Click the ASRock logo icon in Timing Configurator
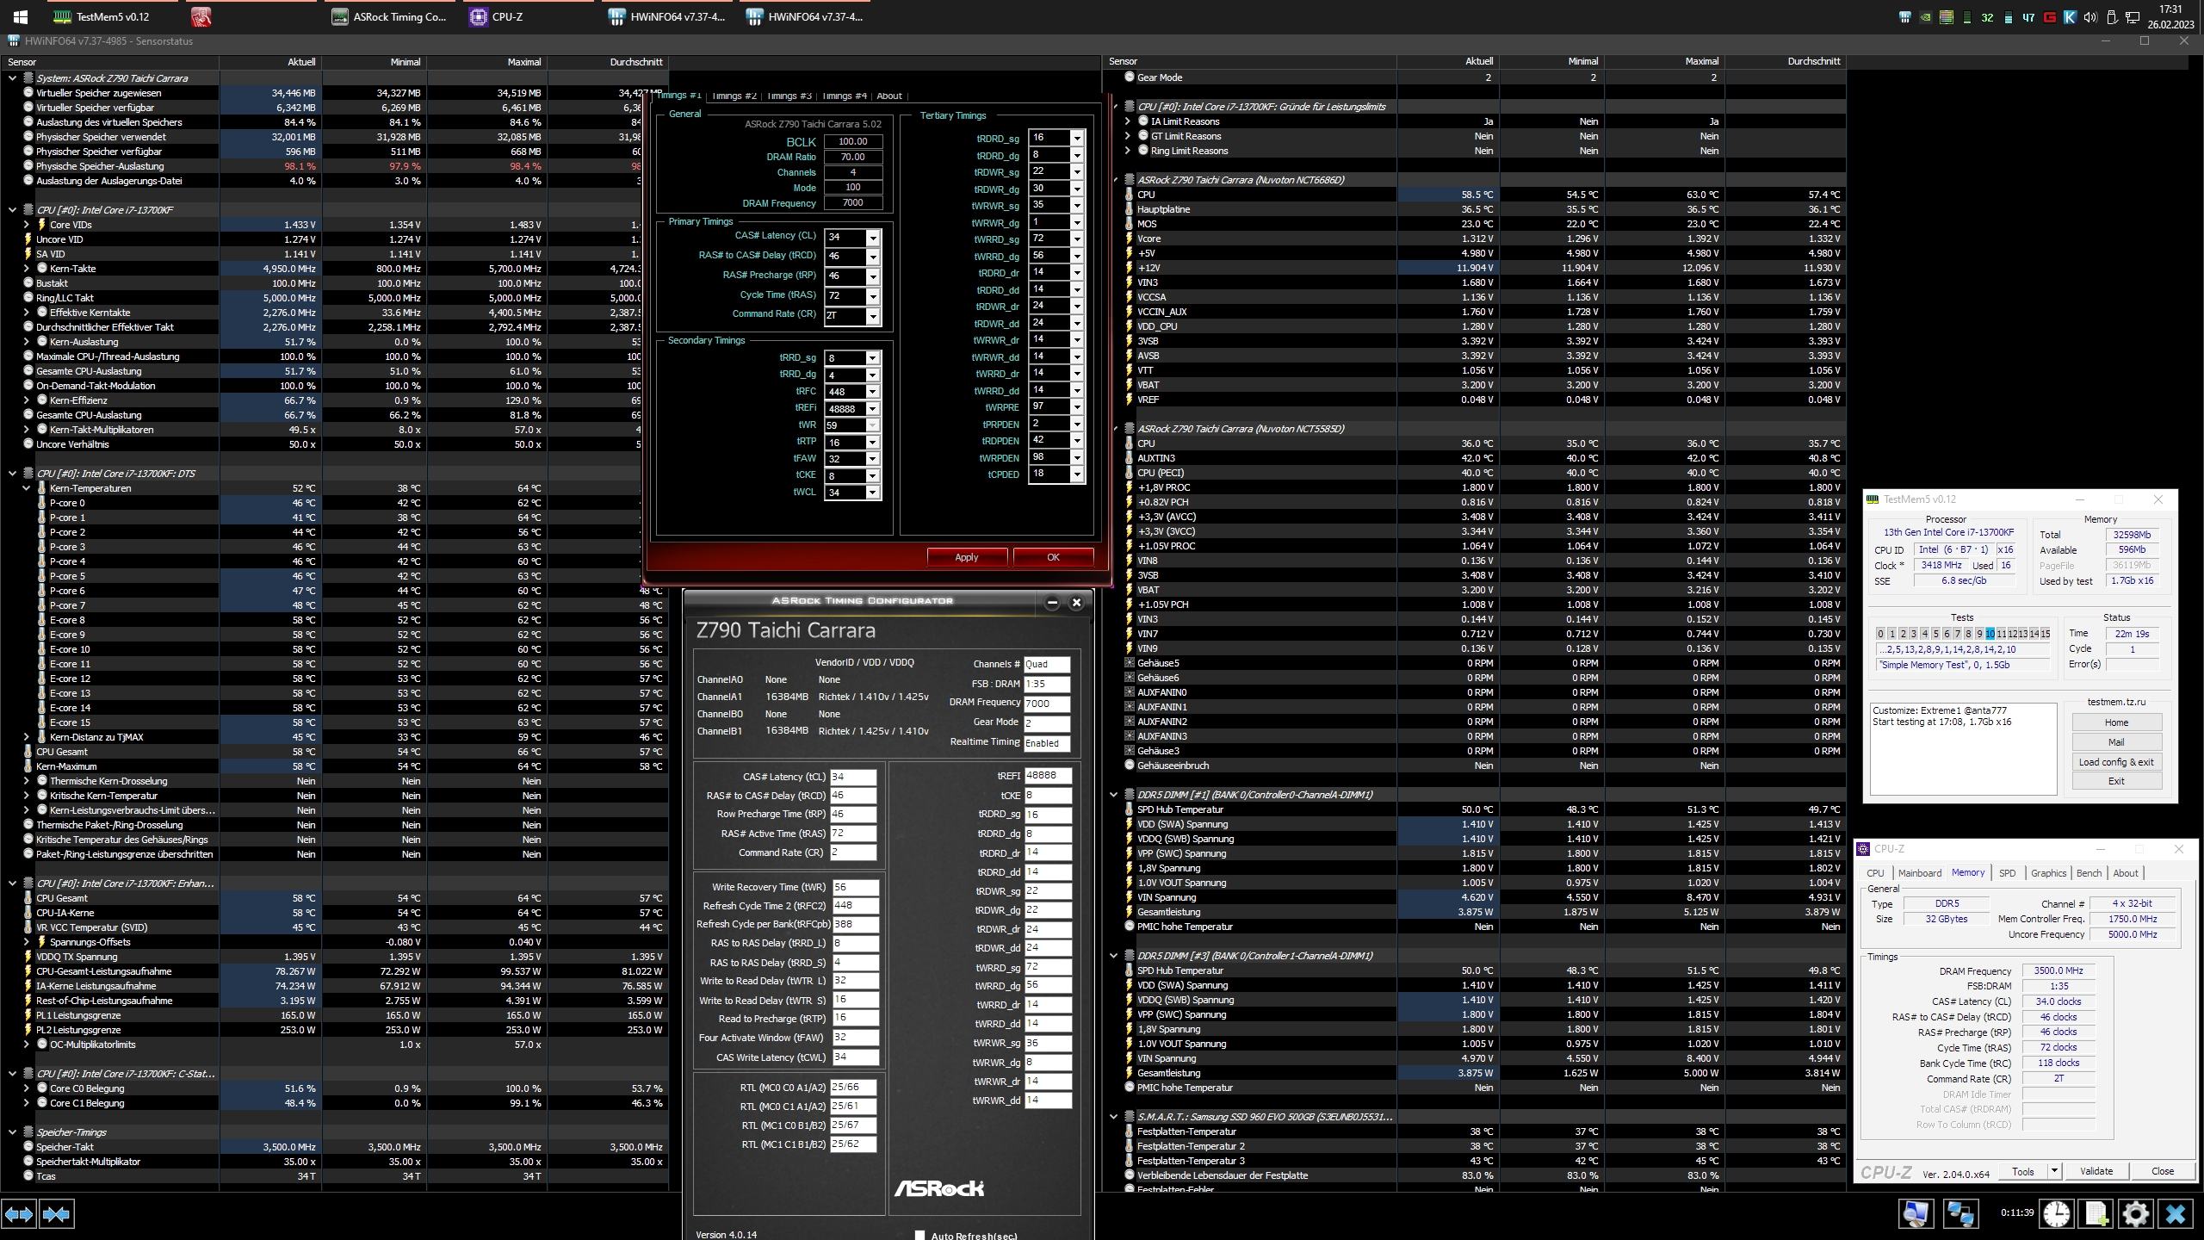The height and width of the screenshot is (1240, 2204). click(942, 1188)
